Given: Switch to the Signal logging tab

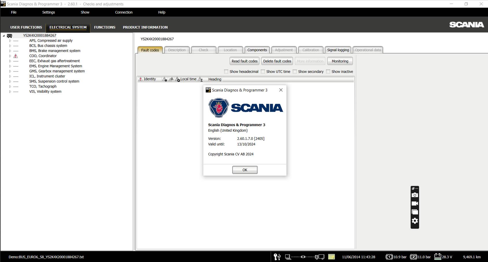Looking at the screenshot, I should pyautogui.click(x=338, y=50).
